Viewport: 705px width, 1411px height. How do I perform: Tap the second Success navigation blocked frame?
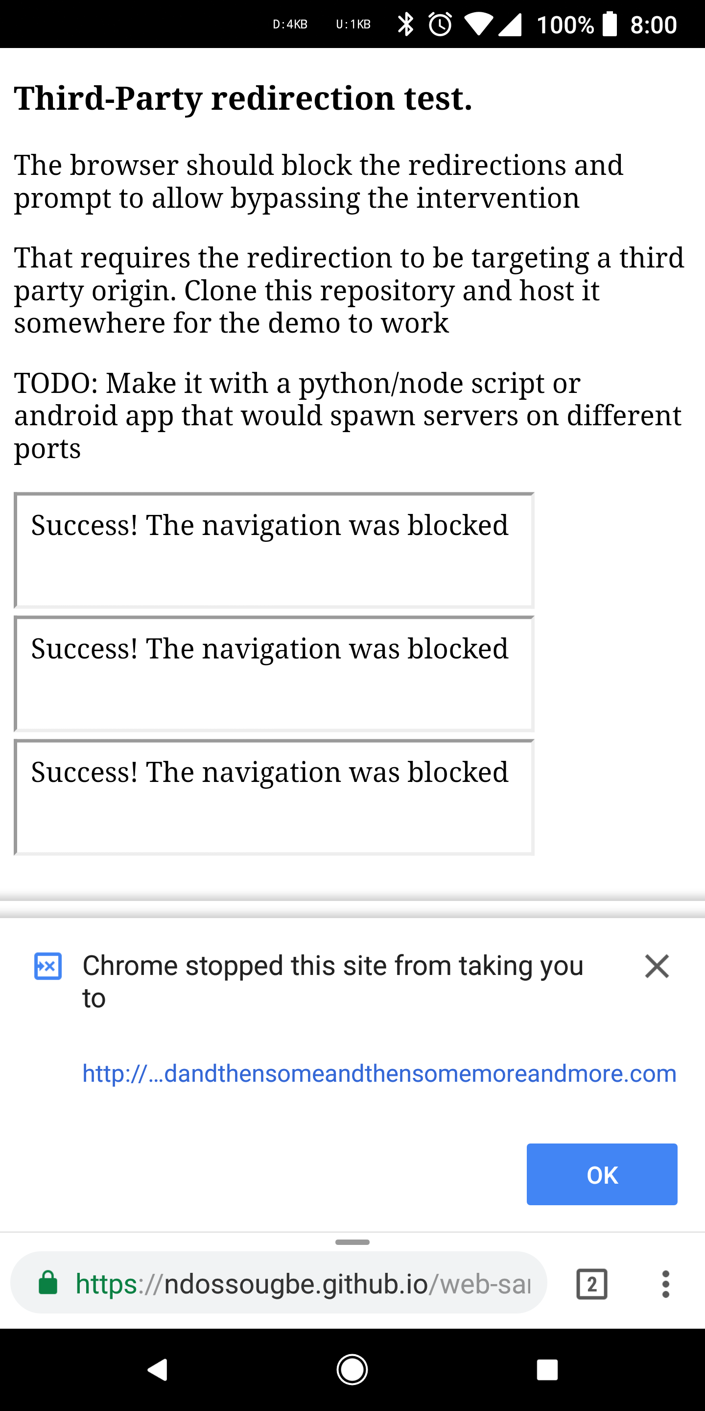click(274, 673)
